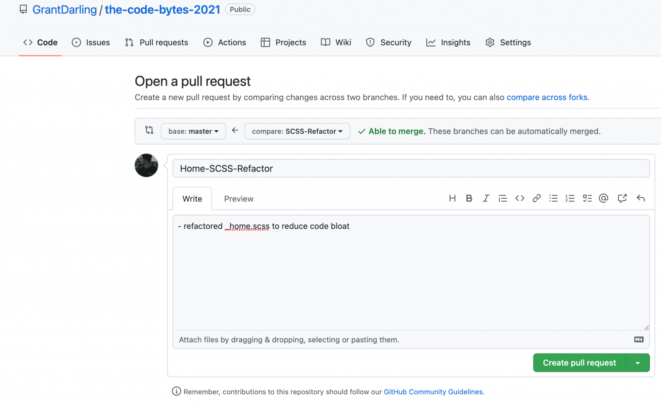661x405 pixels.
Task: Navigate to the Insights tab
Action: click(448, 42)
